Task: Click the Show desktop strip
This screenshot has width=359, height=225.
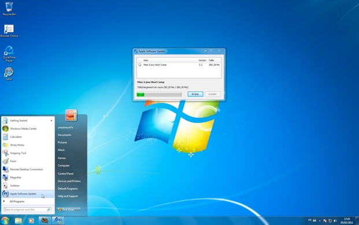Action: 357,220
